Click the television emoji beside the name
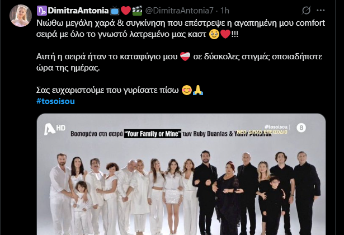Screen dimensions: 344x235 (x=115, y=11)
